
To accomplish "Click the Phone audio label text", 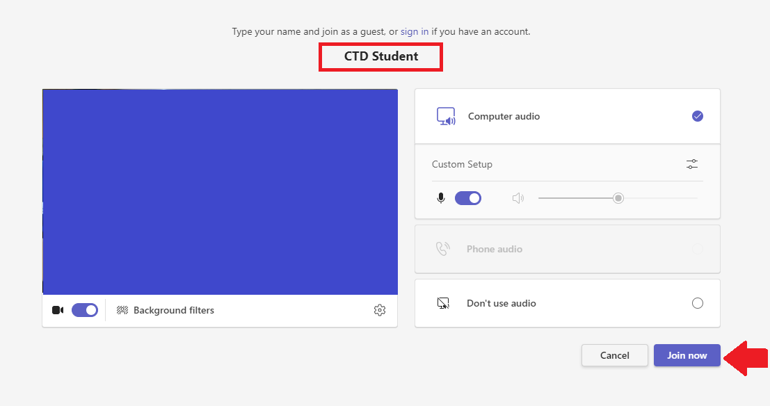I will point(495,249).
